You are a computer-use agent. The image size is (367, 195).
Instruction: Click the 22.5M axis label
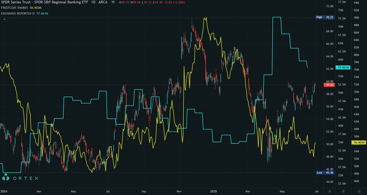(x=342, y=183)
